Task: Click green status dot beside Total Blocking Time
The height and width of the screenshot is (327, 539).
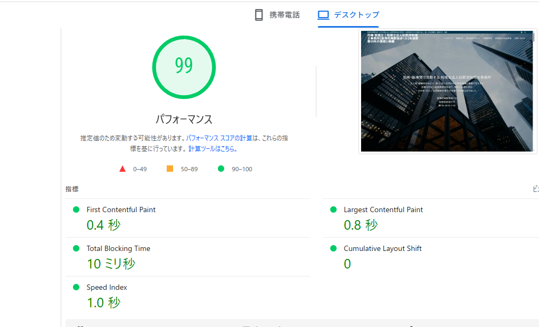Action: click(x=76, y=248)
